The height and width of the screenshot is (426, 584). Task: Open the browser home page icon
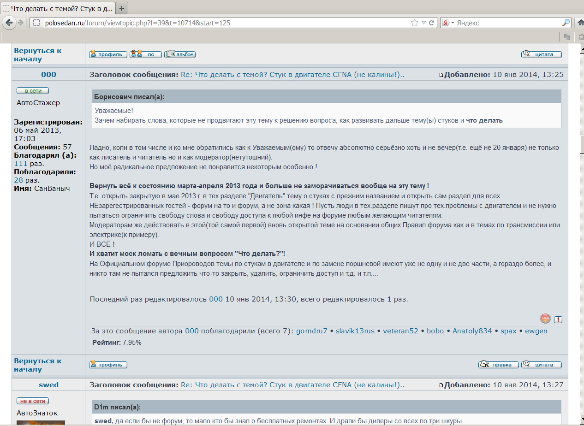coord(580,23)
